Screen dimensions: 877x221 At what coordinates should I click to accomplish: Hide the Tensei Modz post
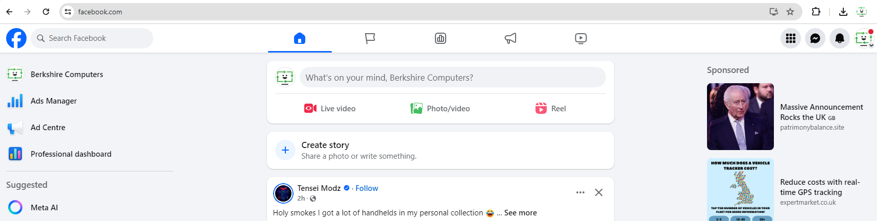[x=599, y=192]
